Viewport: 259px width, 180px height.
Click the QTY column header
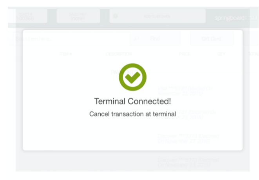click(221, 54)
